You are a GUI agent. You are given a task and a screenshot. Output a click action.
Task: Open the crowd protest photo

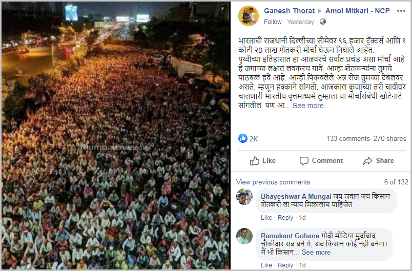click(116, 135)
